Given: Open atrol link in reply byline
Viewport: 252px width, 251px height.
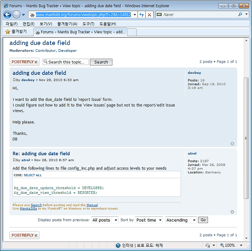Looking at the screenshot, I should (26, 160).
